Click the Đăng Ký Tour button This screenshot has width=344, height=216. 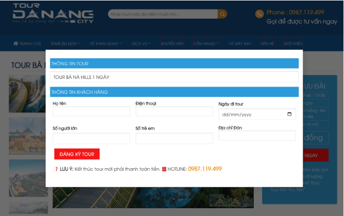[x=77, y=154]
